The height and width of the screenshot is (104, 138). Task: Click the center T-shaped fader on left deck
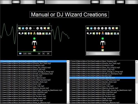(34, 43)
